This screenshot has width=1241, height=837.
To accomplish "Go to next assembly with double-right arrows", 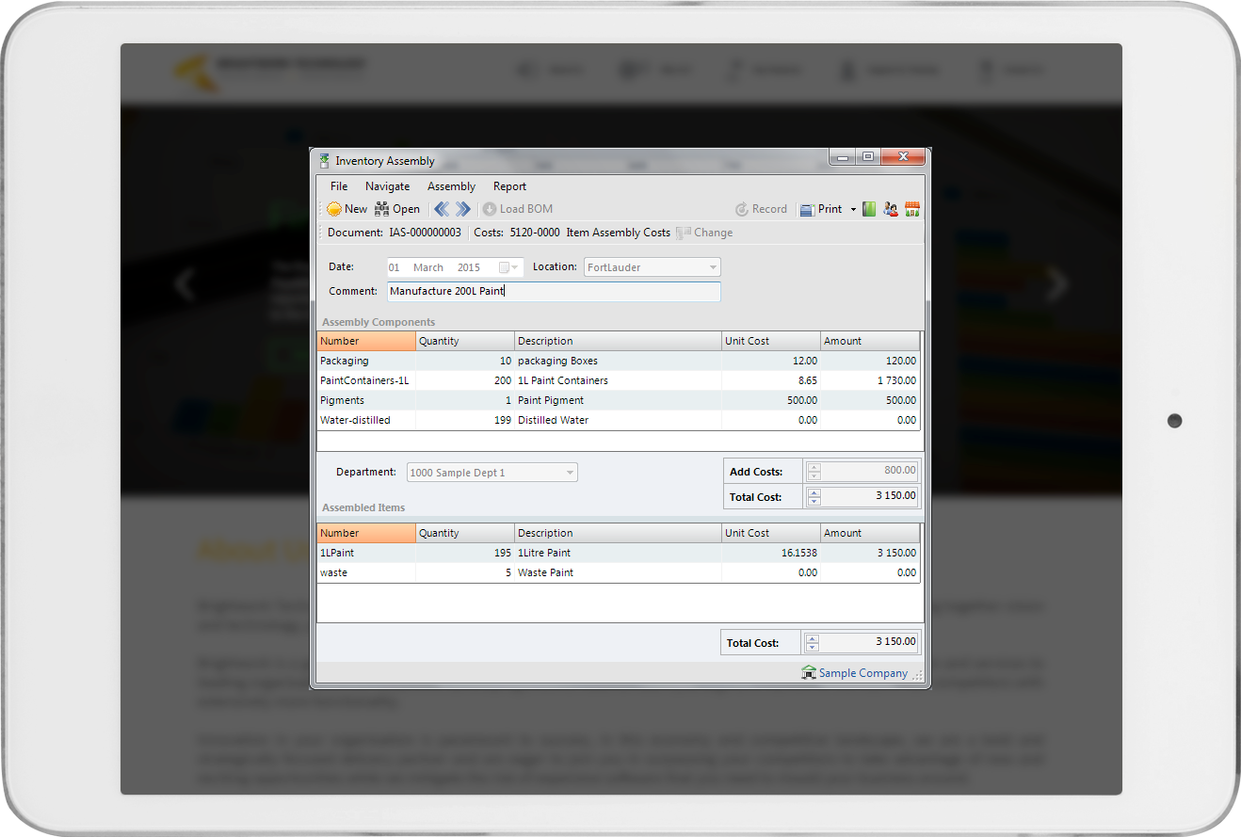I will point(463,209).
